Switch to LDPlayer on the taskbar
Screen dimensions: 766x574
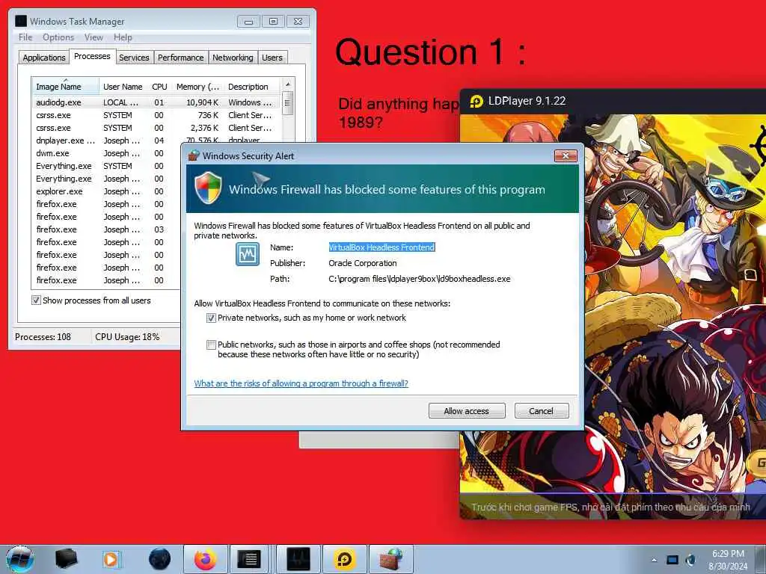coord(344,559)
